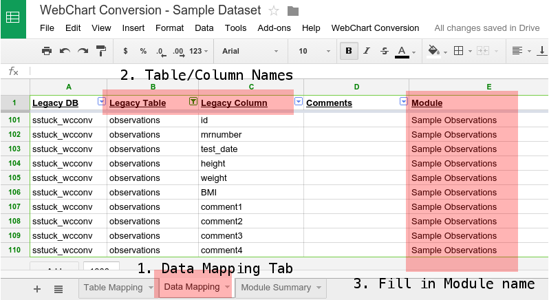Open the Legacy DB column filter dropdown
This screenshot has width=549, height=300.
pos(101,102)
